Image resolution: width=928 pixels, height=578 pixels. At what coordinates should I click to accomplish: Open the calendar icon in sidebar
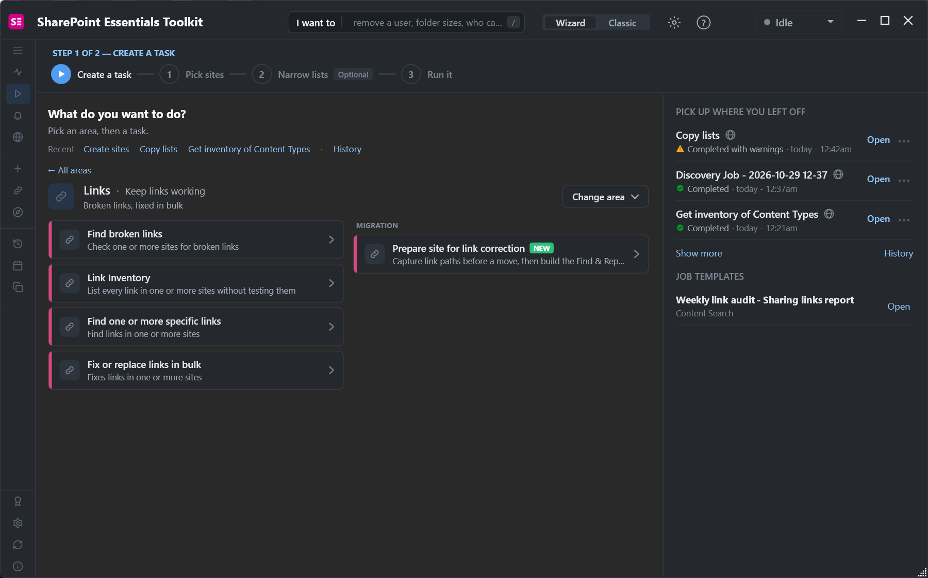pyautogui.click(x=18, y=266)
